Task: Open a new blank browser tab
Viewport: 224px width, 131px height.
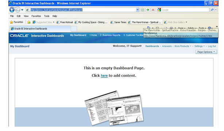Action: [74, 29]
